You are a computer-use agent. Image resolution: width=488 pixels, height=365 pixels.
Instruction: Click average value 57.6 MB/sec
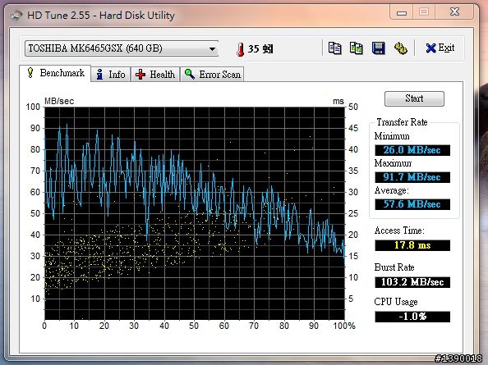click(412, 204)
